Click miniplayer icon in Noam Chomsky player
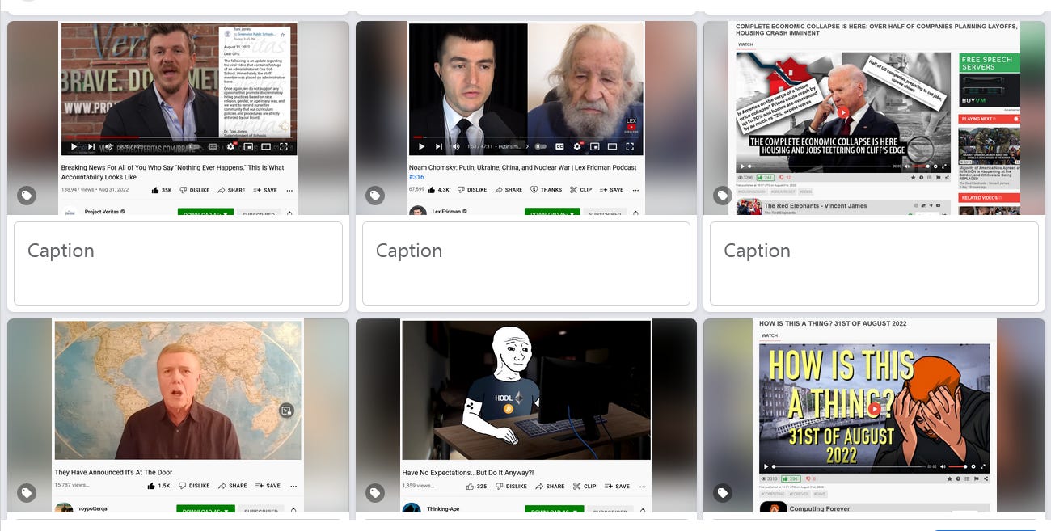This screenshot has width=1051, height=531. point(595,146)
